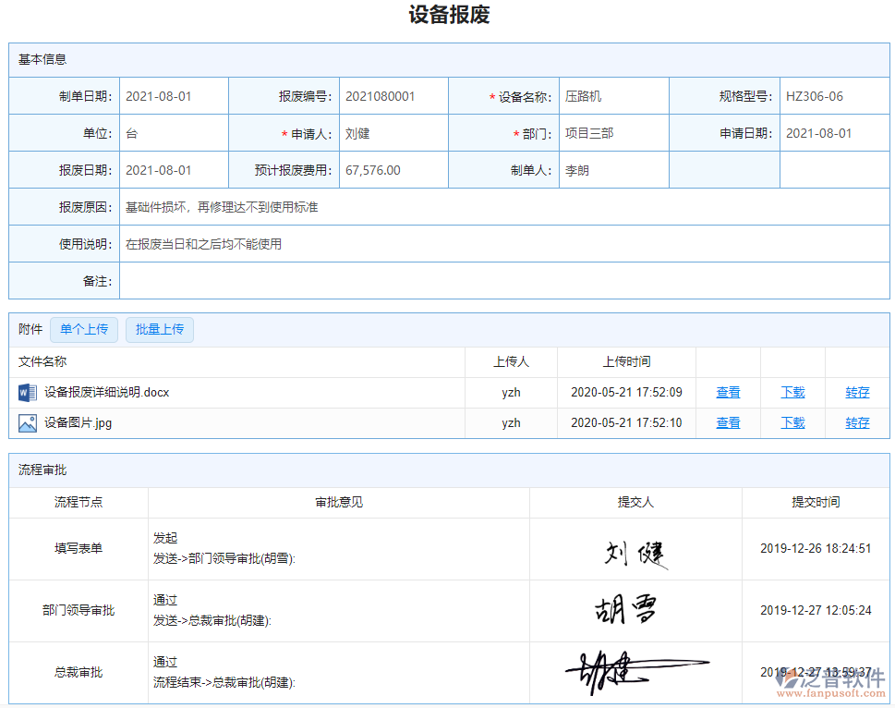Open the 单个上传 upload button
895x708 pixels.
pyautogui.click(x=83, y=330)
